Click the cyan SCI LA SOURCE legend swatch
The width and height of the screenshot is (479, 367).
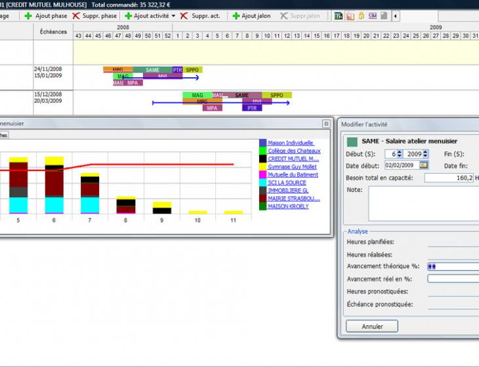(262, 182)
